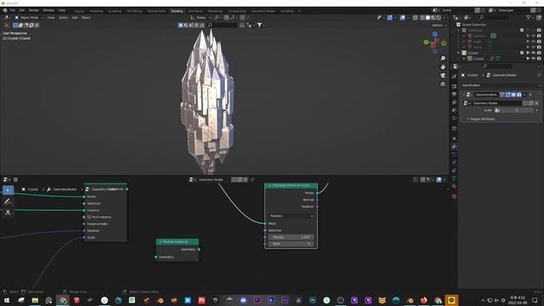Click the 3D viewport editor type icon

[6, 17]
